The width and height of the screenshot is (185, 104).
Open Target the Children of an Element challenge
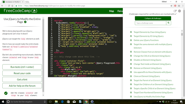153,84
